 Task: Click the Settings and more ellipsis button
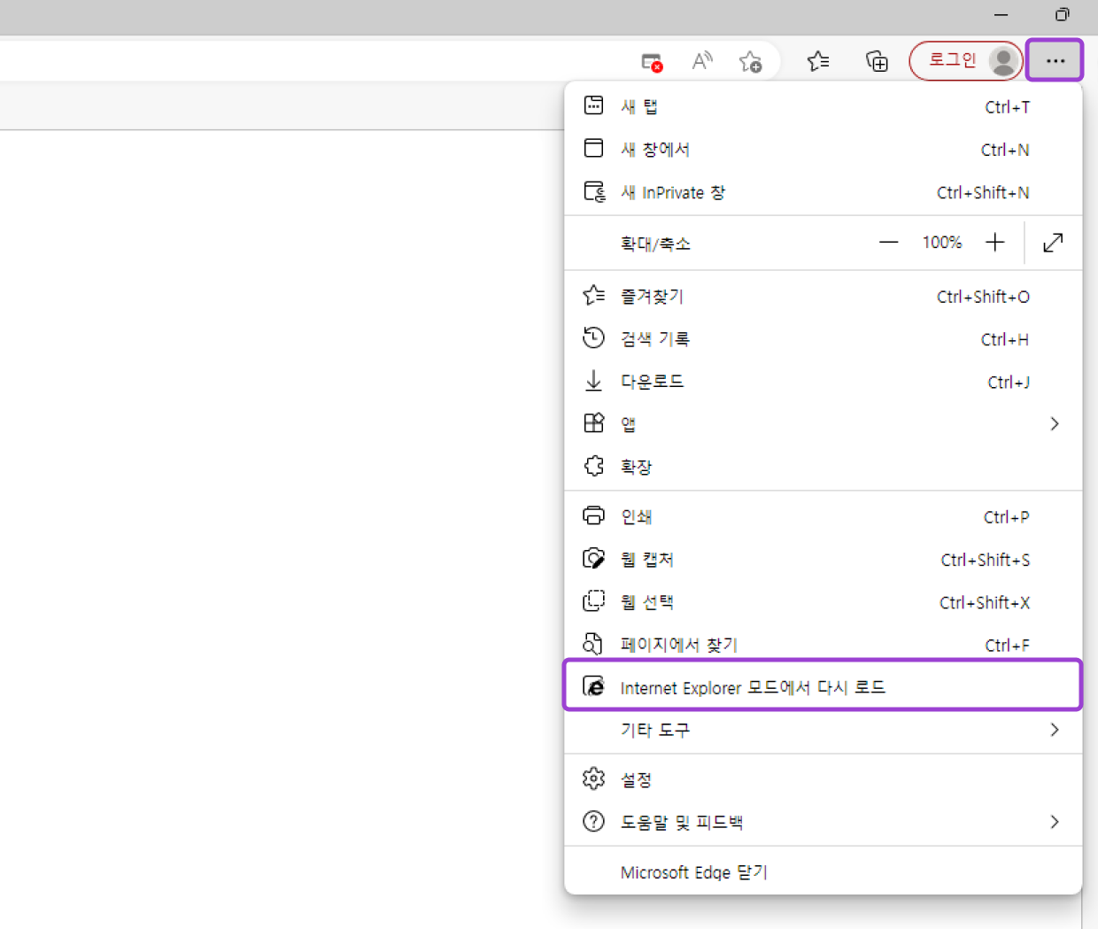click(1054, 61)
